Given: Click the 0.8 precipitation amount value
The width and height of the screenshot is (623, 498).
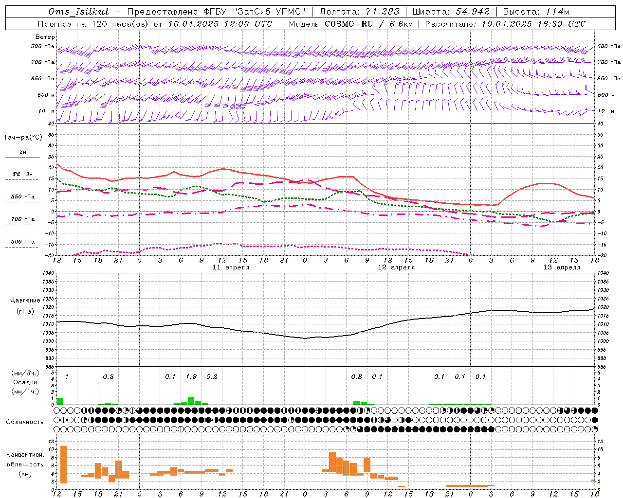Looking at the screenshot, I should tap(357, 377).
